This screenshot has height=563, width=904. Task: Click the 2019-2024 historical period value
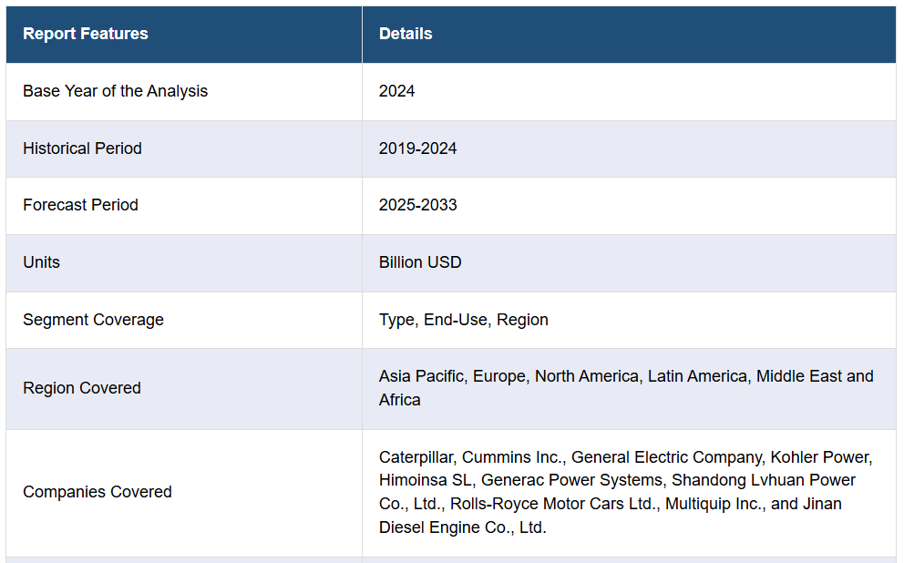point(417,148)
